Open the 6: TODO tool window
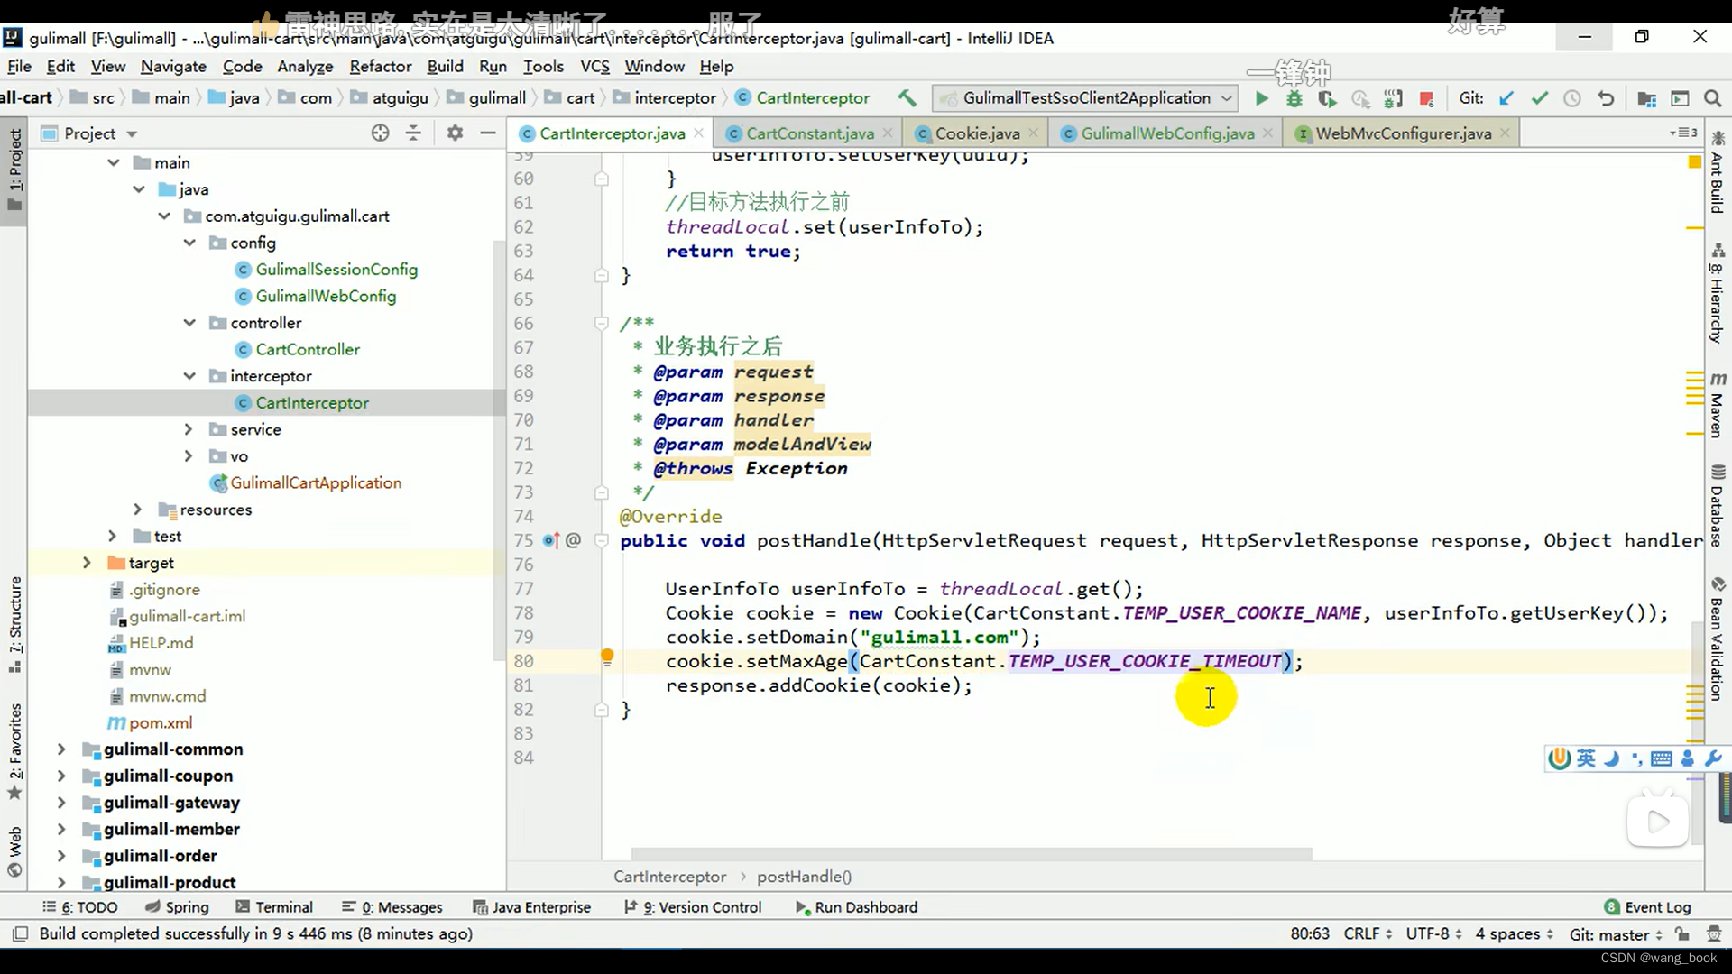This screenshot has height=974, width=1732. tap(80, 906)
